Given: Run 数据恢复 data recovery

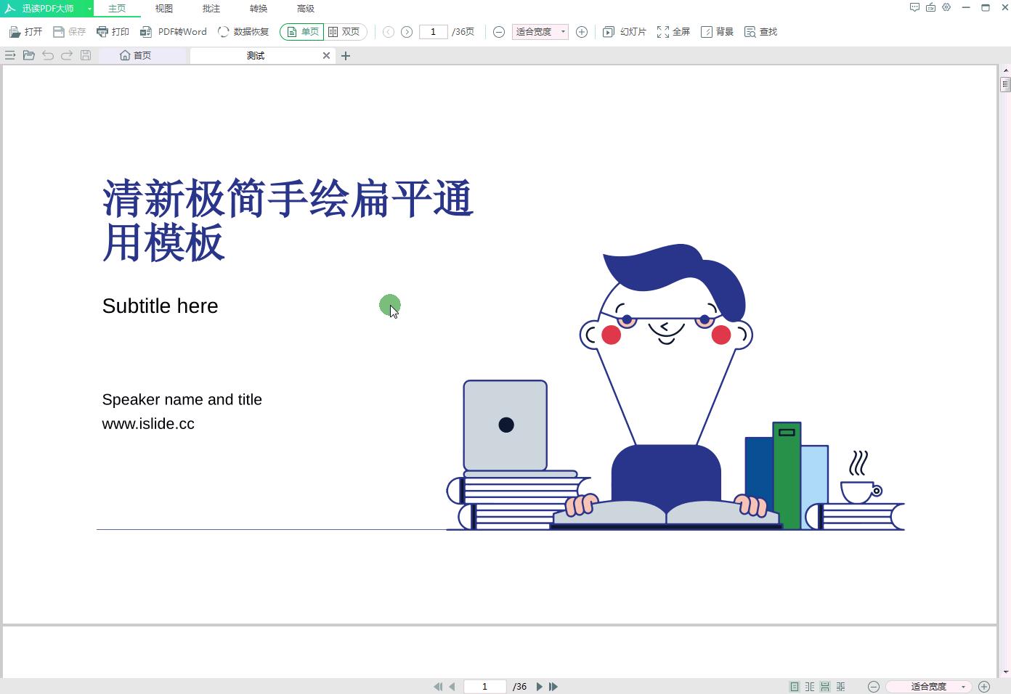Looking at the screenshot, I should click(243, 31).
